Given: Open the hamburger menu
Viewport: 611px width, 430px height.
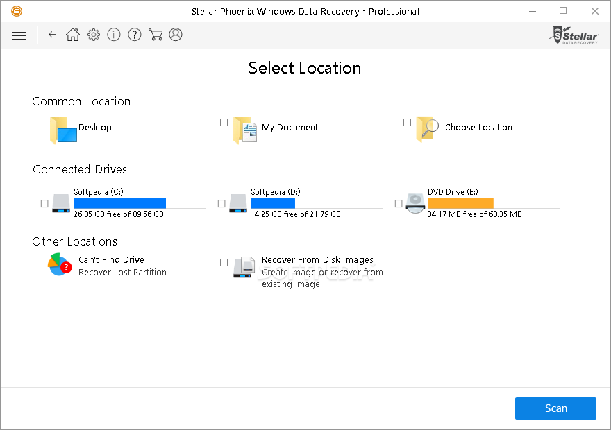Looking at the screenshot, I should (x=19, y=35).
